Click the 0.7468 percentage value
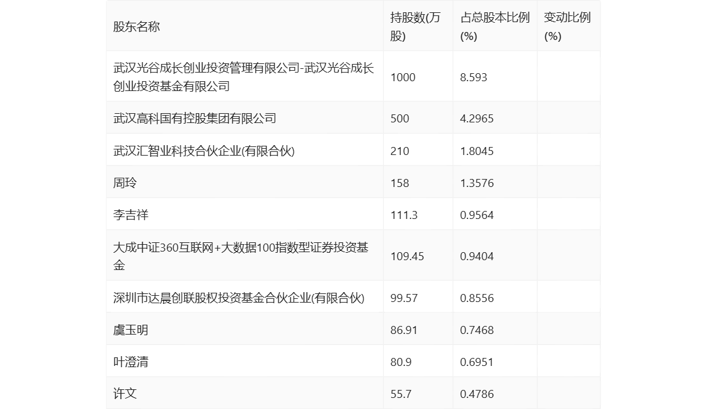707x409 pixels. coord(477,330)
